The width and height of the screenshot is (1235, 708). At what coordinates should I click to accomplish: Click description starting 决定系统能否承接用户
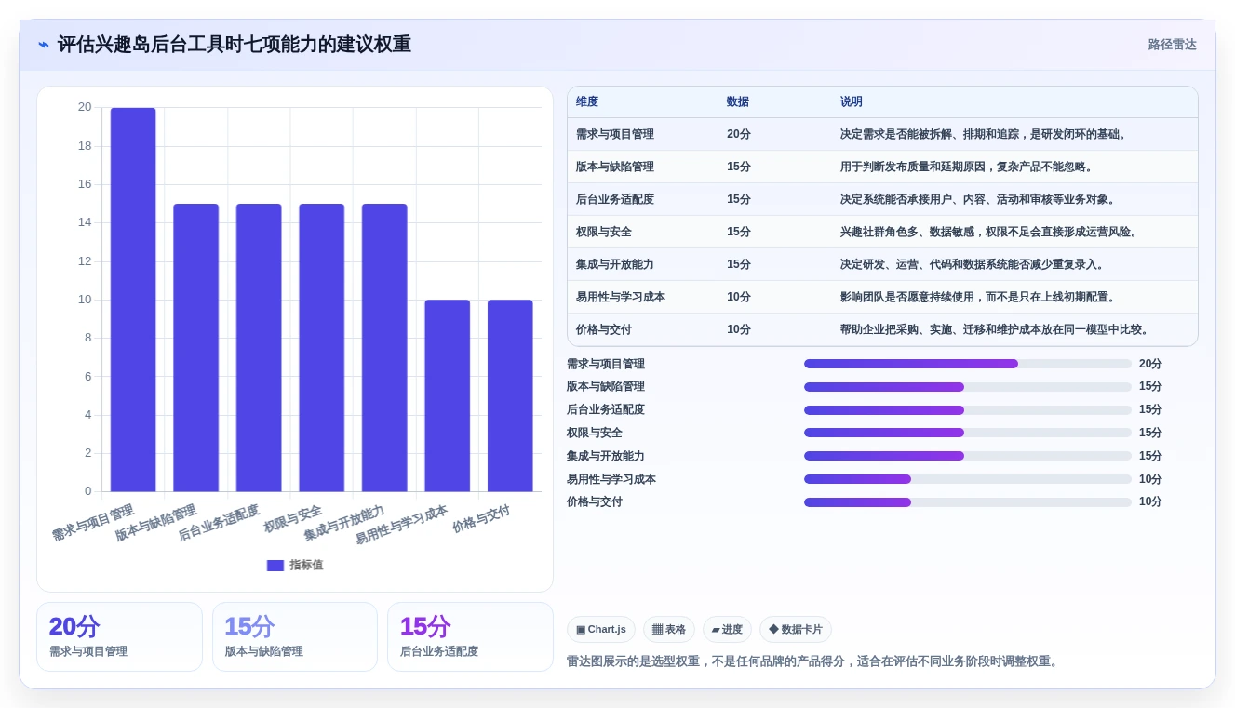coord(979,200)
